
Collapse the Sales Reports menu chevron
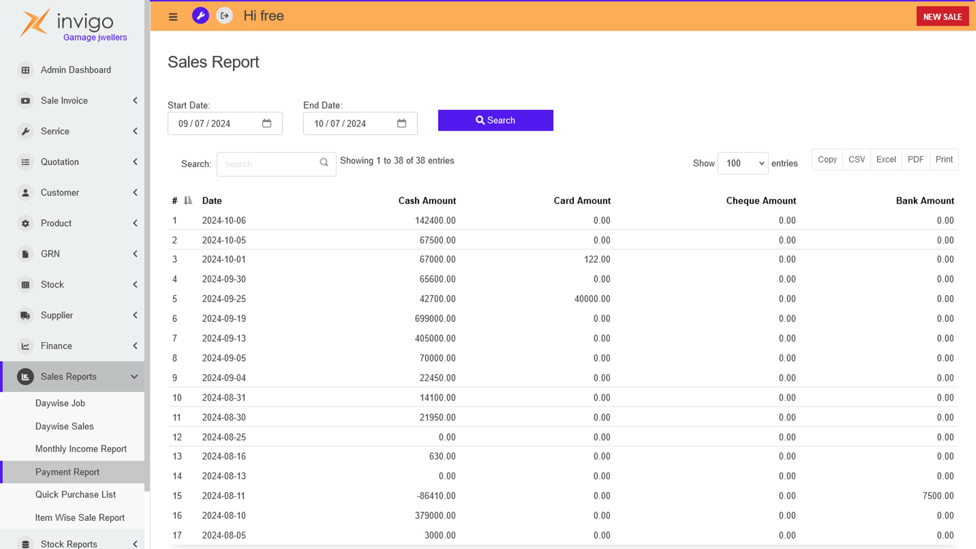[x=134, y=377]
